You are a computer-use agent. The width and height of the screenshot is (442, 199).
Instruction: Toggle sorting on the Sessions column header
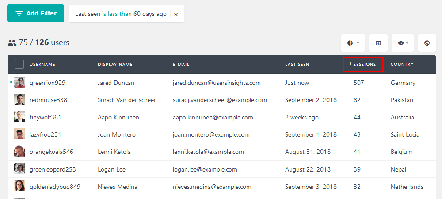click(363, 64)
